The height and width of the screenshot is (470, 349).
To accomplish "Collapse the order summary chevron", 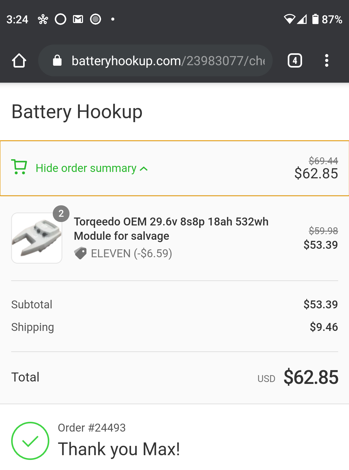I will (144, 169).
